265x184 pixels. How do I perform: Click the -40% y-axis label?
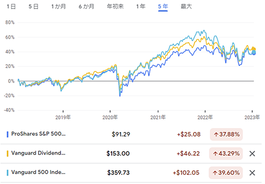click(x=9, y=110)
